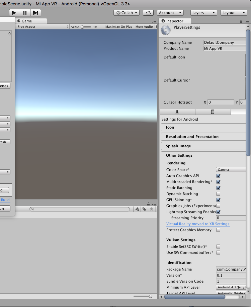Click the Inspector scroll-right arrow

(243, 297)
